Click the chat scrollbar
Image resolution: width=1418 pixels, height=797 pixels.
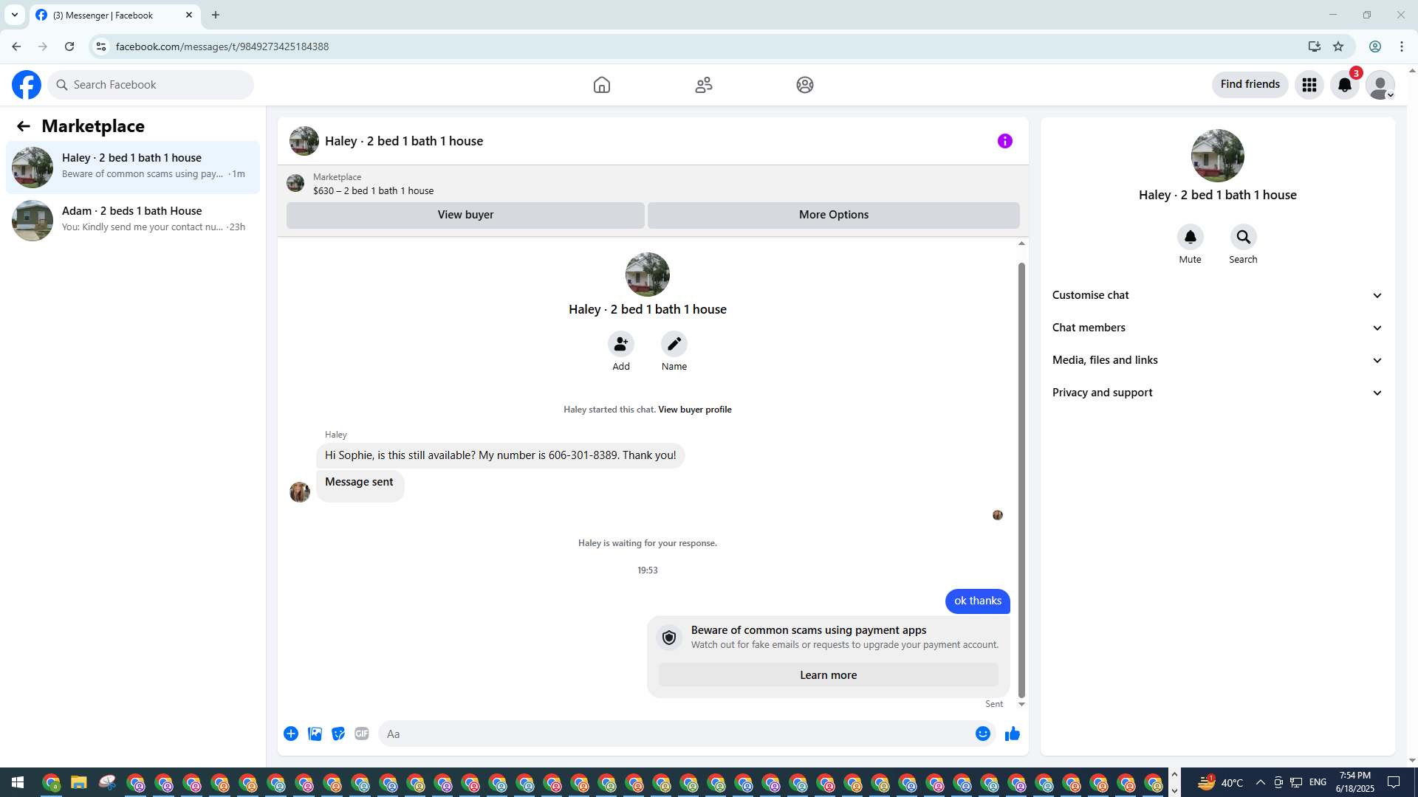click(x=1021, y=480)
